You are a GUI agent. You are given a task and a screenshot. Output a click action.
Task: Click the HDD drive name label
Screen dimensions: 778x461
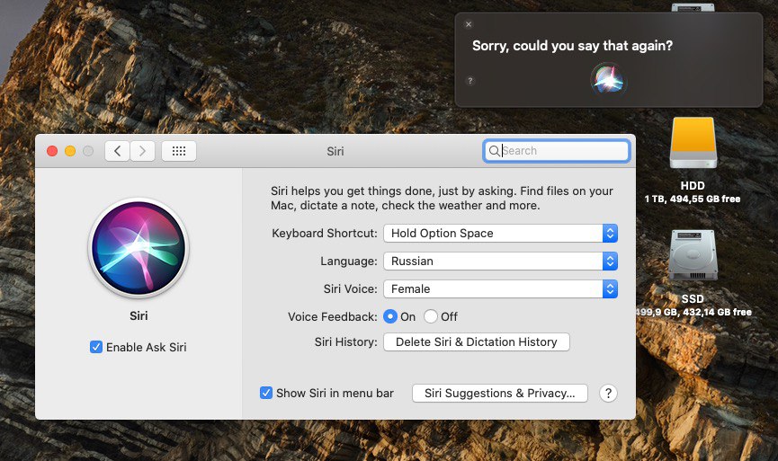click(693, 185)
